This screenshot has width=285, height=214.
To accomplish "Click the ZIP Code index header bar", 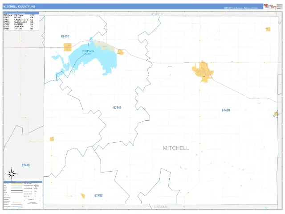I will 21,13.
